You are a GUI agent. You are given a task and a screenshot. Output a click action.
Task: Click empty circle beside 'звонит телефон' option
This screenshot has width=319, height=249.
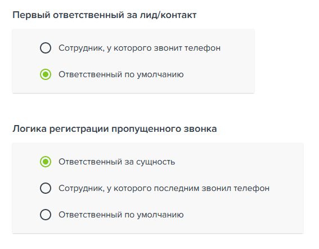tap(46, 48)
